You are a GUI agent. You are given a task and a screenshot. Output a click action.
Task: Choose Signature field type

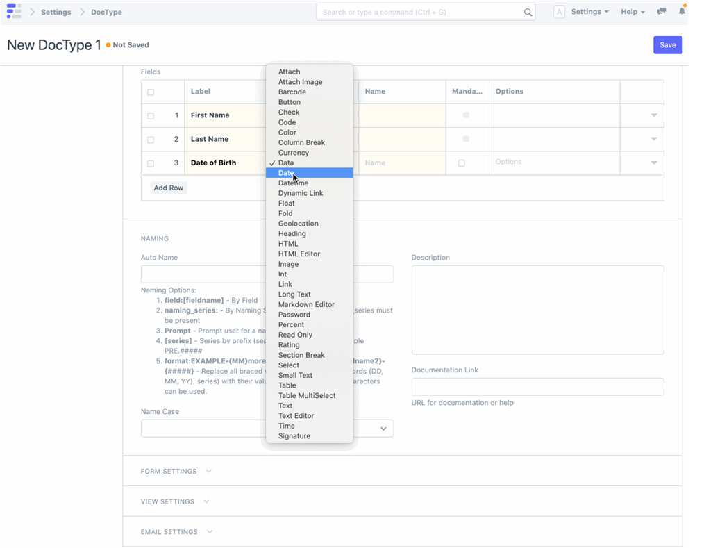click(310, 436)
